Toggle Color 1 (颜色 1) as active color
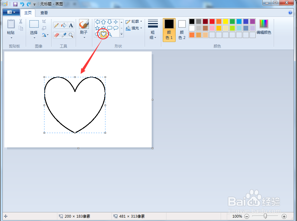This screenshot has height=221, width=297. tap(169, 30)
